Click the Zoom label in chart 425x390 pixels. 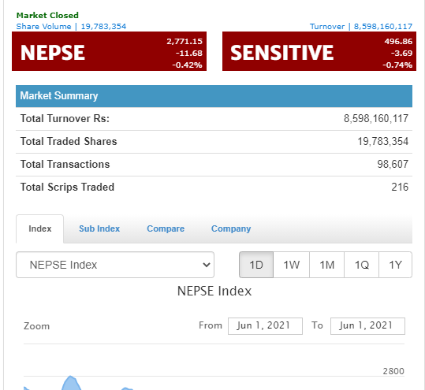[36, 326]
